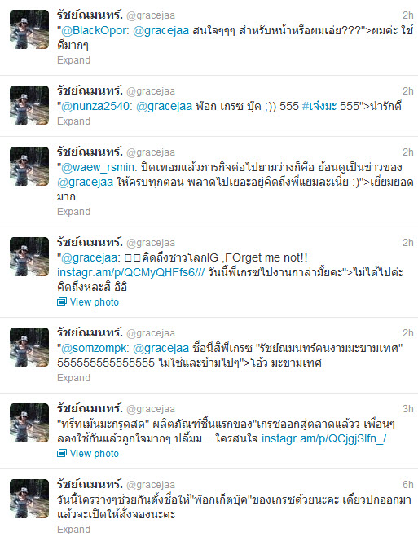Expand the tweet mentioning @nunza2540
418x541 pixels.
[73, 121]
